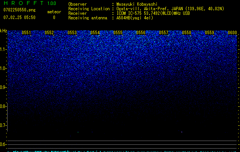Select the Ogata-vill. Akita-Pref. JAPAN location text
Image resolution: width=240 pixels, height=152 pixels.
click(170, 9)
